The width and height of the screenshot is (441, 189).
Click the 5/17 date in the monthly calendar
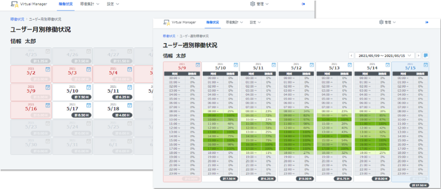(x=73, y=109)
